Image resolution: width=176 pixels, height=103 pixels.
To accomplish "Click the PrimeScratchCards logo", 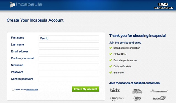I will (x=159, y=91).
